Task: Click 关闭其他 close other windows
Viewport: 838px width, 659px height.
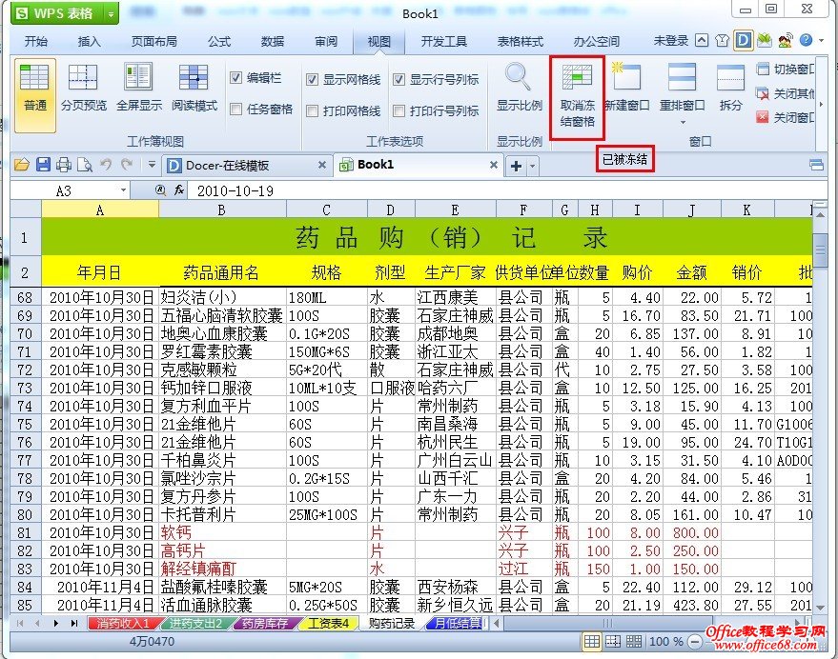Action: [x=787, y=93]
